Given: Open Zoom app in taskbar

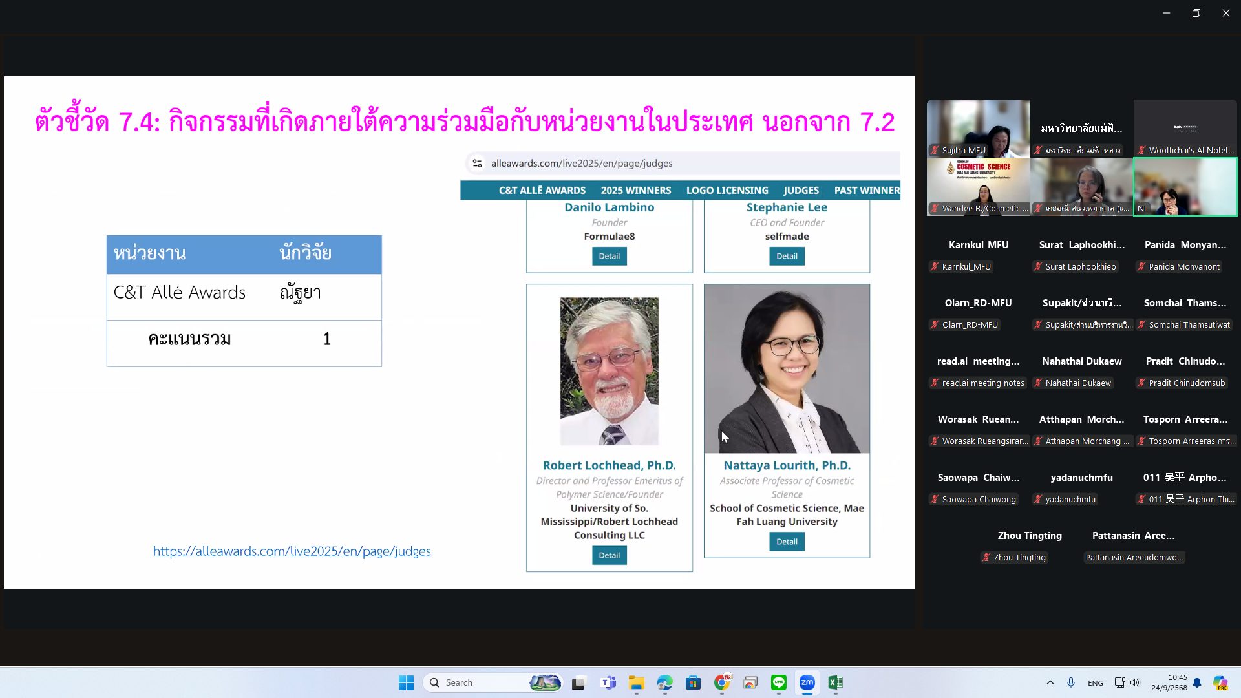Looking at the screenshot, I should [807, 682].
